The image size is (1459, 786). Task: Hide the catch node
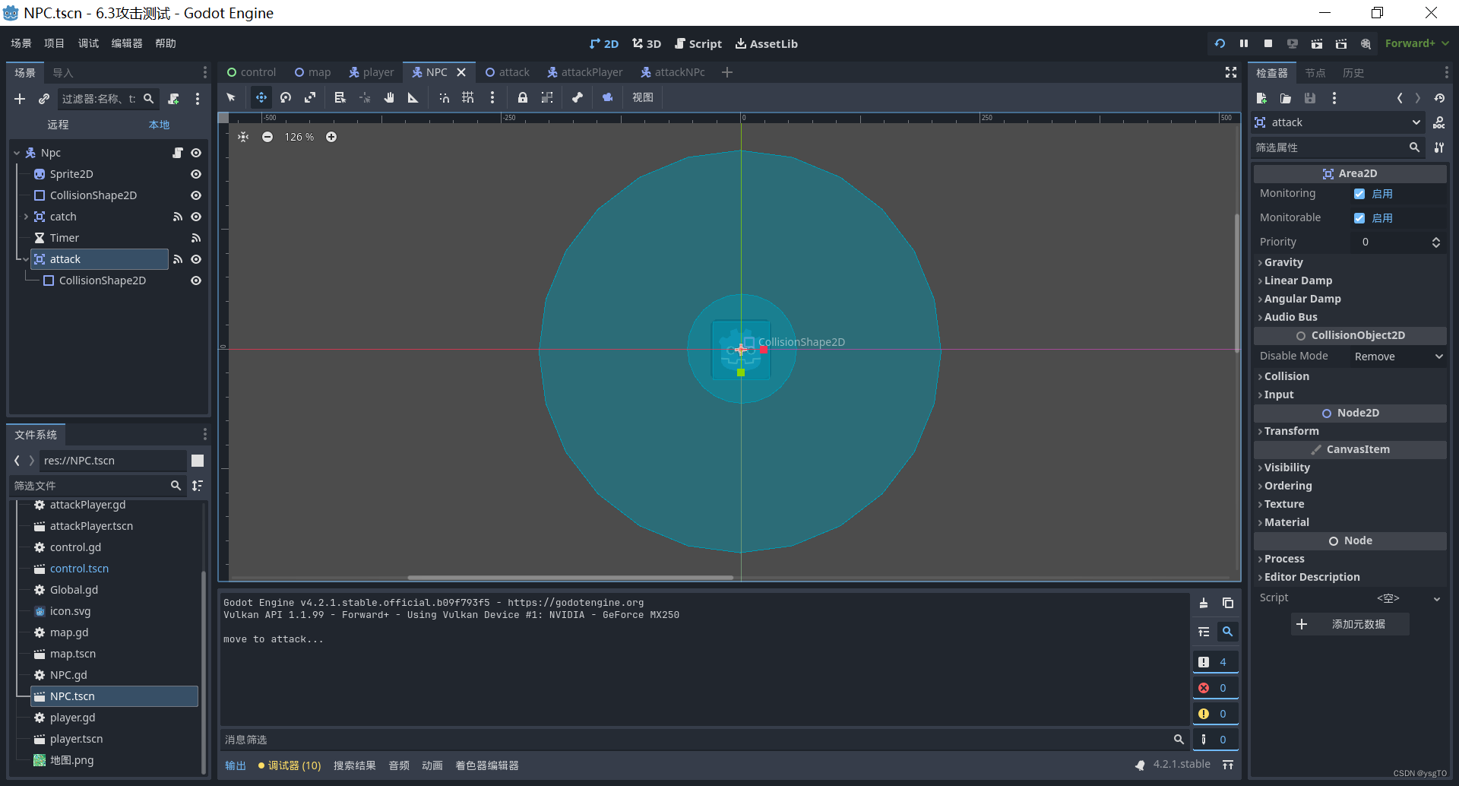[196, 217]
